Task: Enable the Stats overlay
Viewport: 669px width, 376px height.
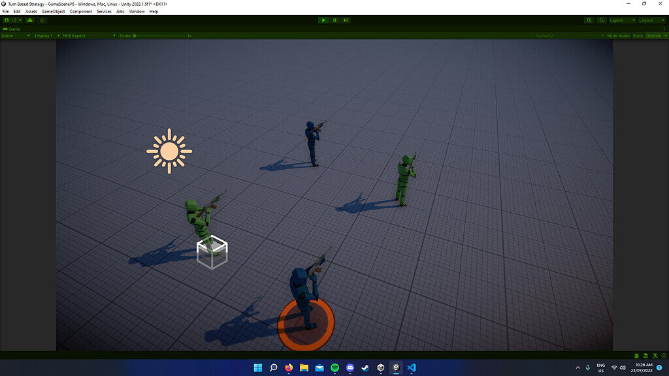Action: point(637,35)
